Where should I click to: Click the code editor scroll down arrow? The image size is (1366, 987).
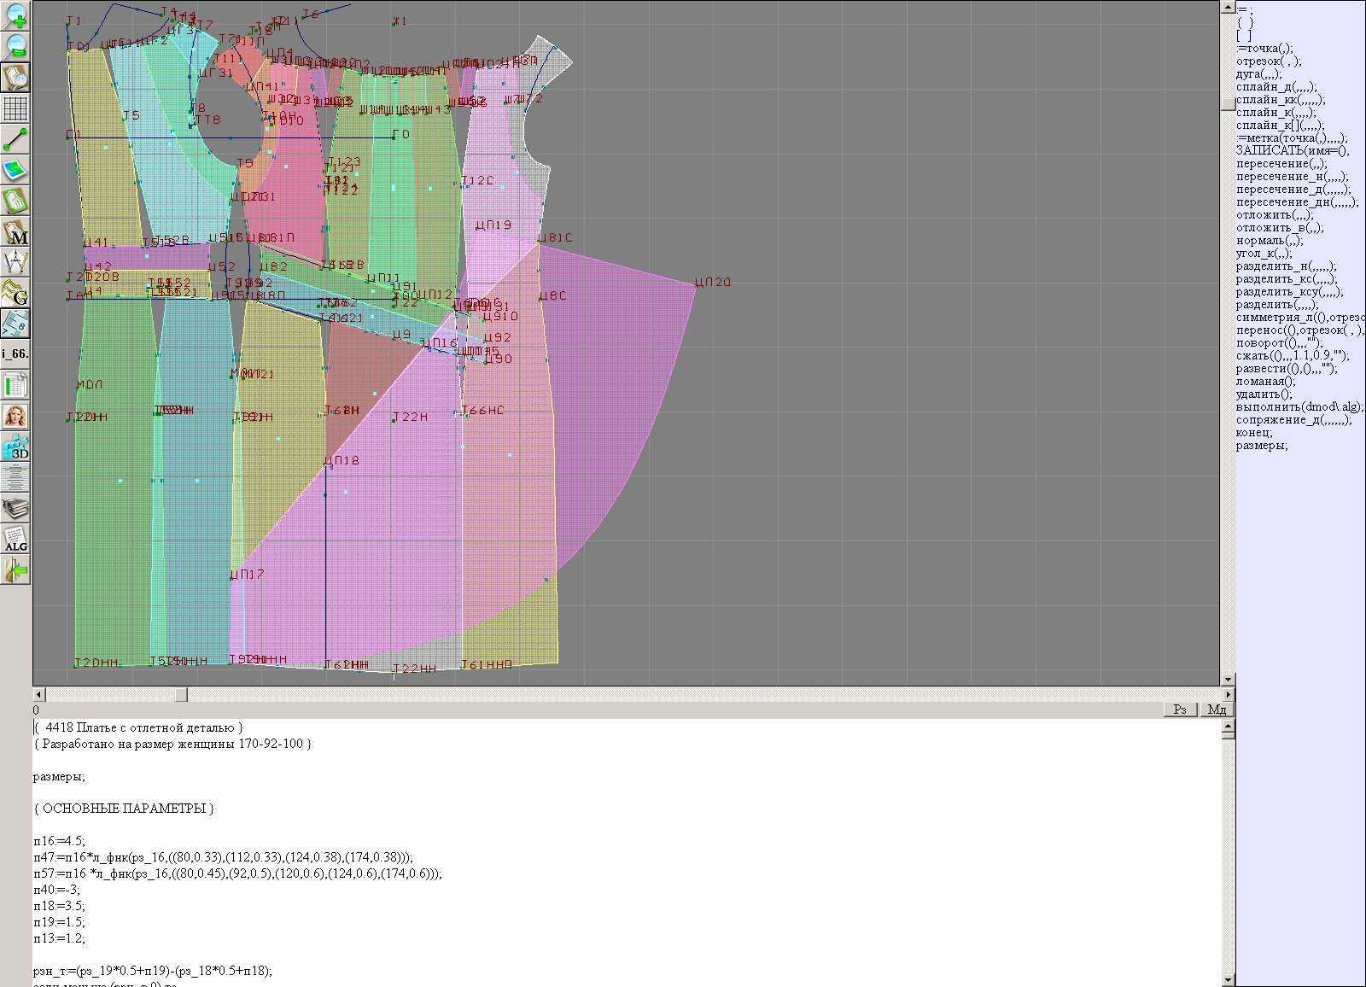[1228, 979]
